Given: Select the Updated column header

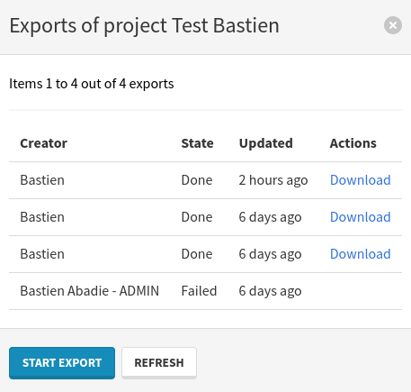Looking at the screenshot, I should point(266,143).
